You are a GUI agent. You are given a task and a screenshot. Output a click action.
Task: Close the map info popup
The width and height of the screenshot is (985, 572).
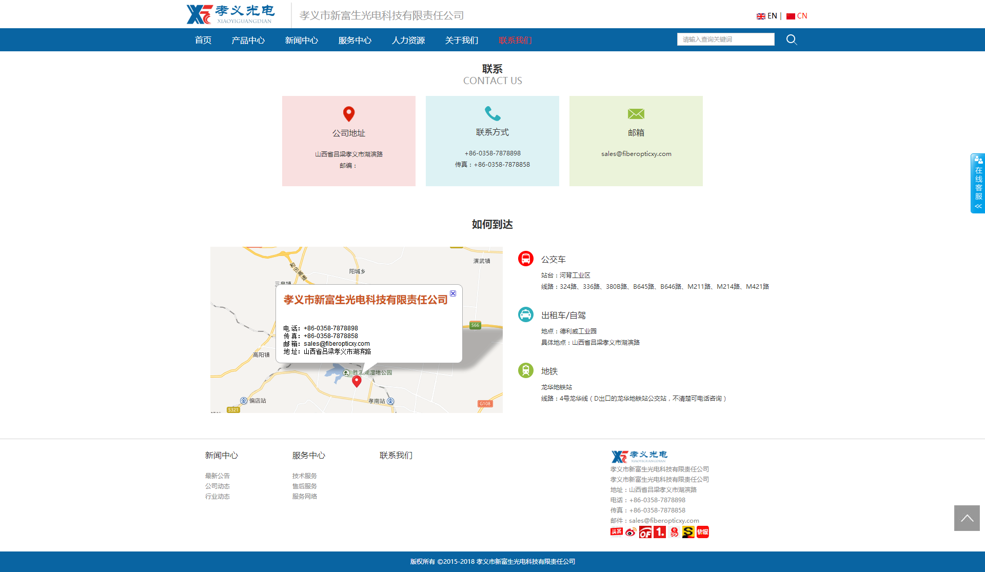coord(453,293)
